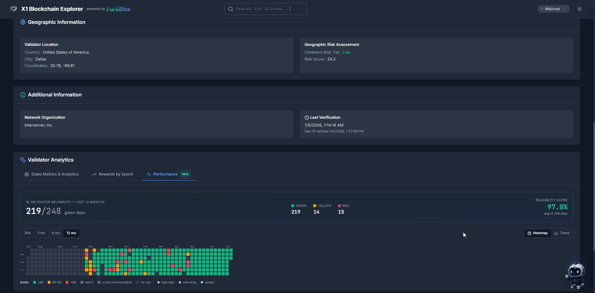Click the score uncomputable hatched legend icon
Image resolution: width=595 pixels, height=293 pixels.
(x=99, y=282)
